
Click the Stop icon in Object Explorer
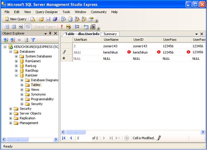click(x=19, y=40)
